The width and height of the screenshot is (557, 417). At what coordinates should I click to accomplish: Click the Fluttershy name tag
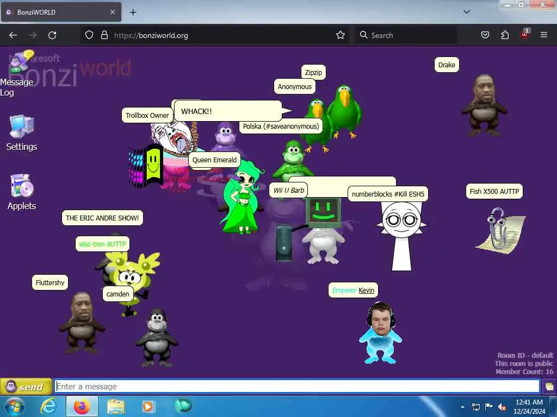point(49,282)
